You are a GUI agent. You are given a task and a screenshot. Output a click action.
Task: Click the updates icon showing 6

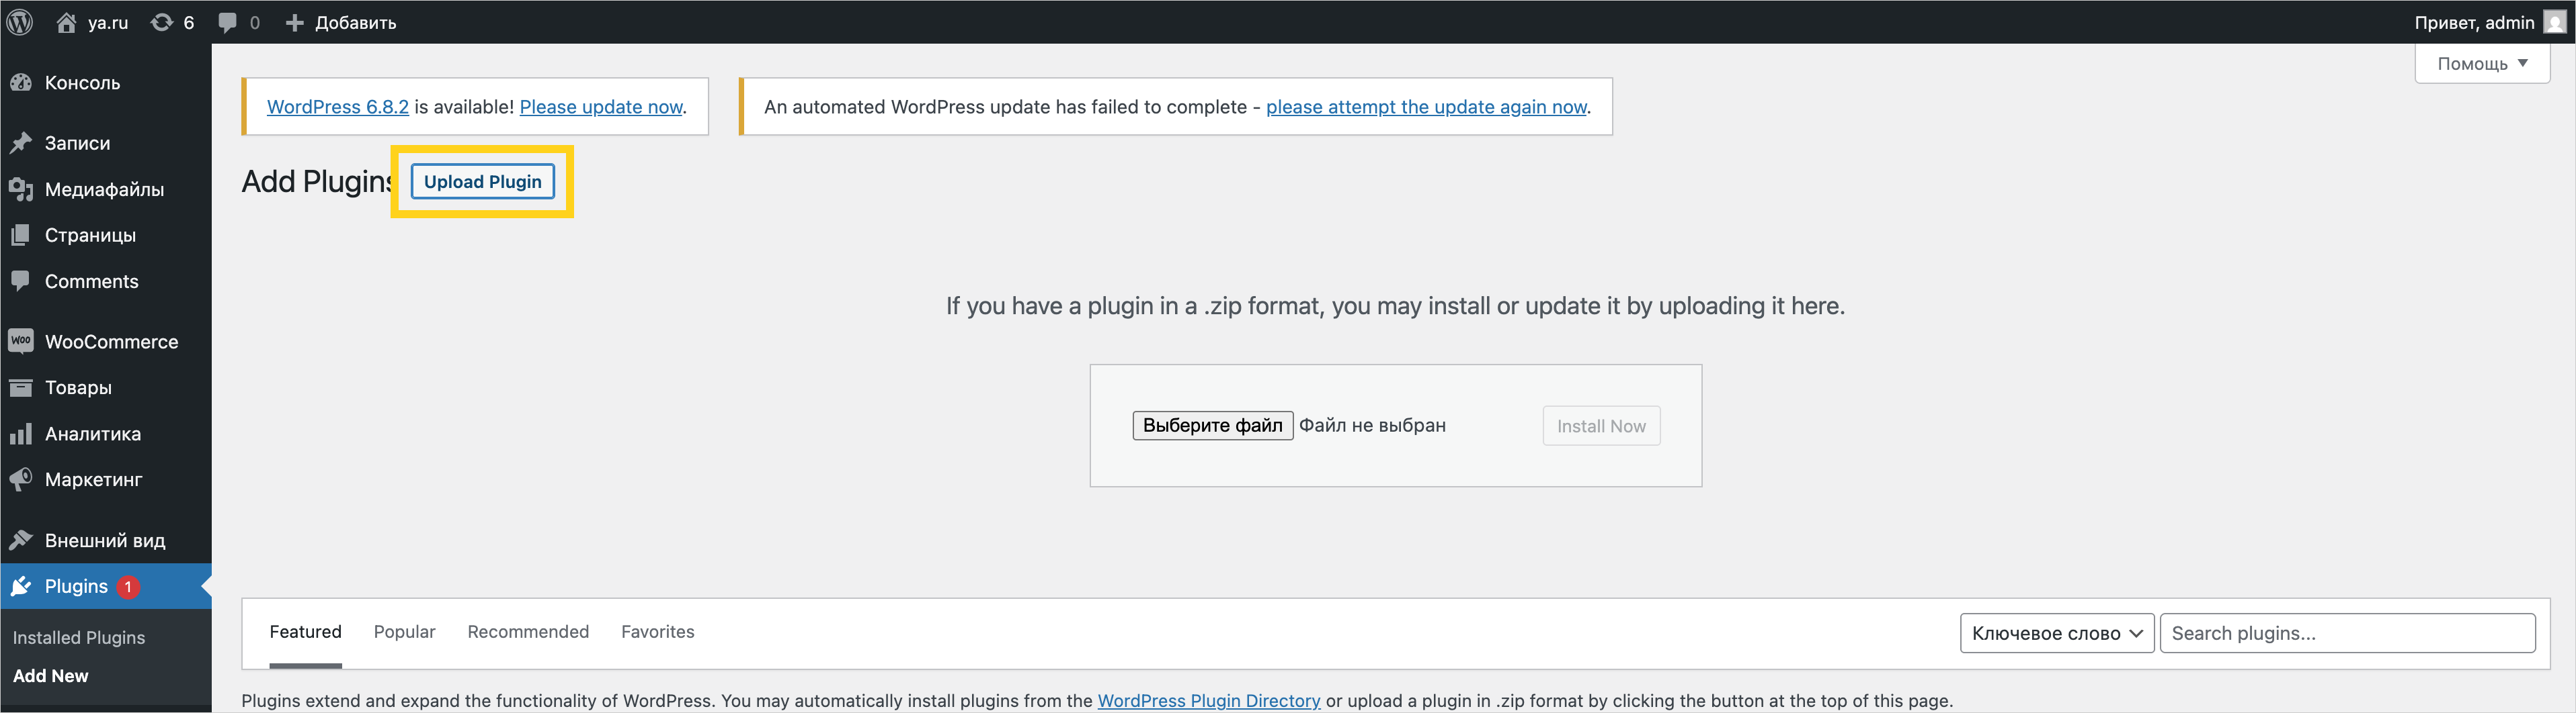[x=162, y=22]
